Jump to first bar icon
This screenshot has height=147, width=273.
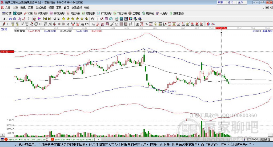[x=45, y=19]
